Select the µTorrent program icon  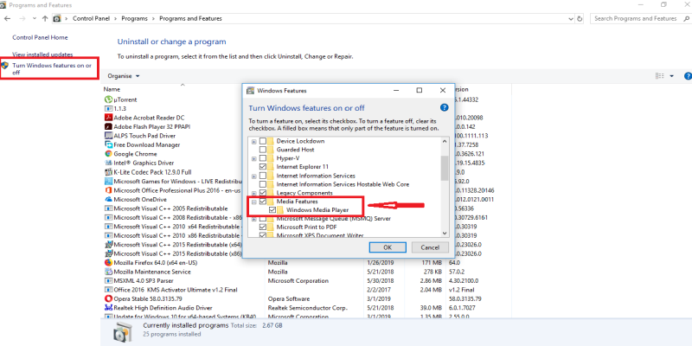(x=109, y=99)
